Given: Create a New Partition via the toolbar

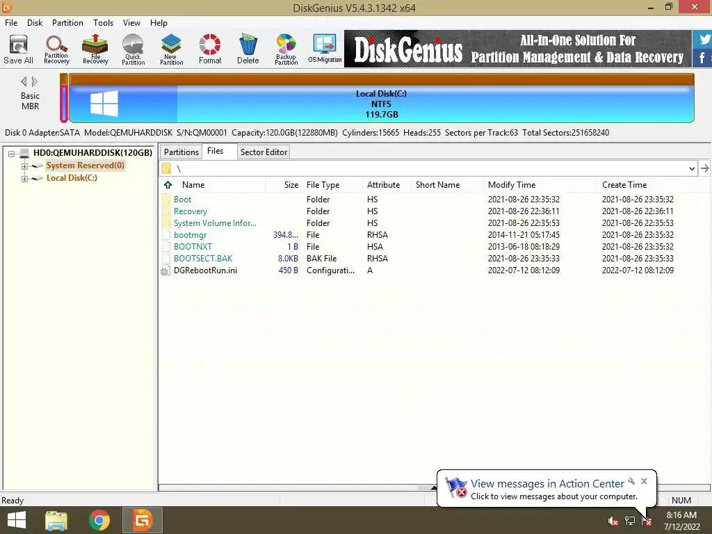Looking at the screenshot, I should coord(171,49).
